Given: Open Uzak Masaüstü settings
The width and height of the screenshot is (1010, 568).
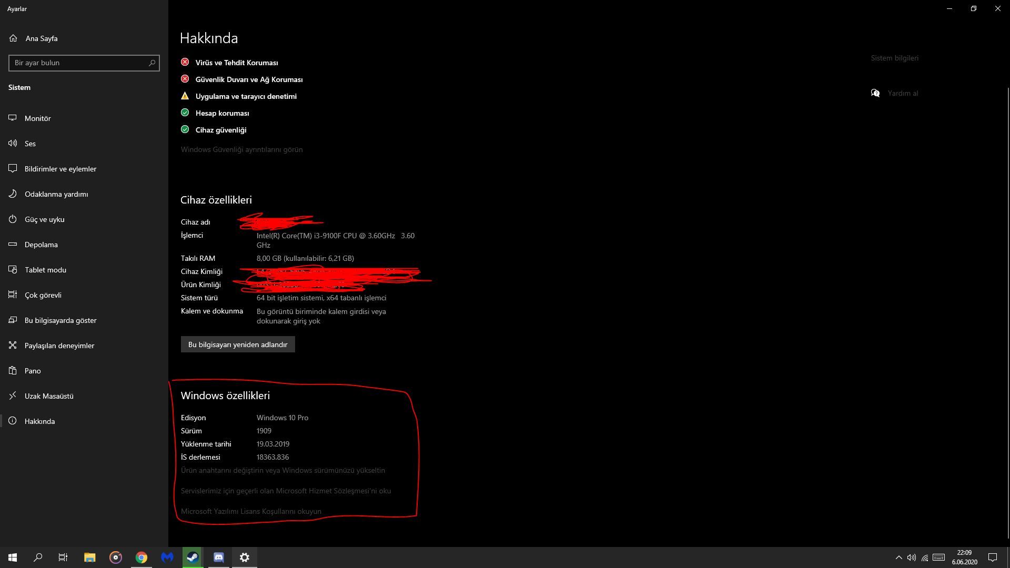Looking at the screenshot, I should click(x=48, y=396).
